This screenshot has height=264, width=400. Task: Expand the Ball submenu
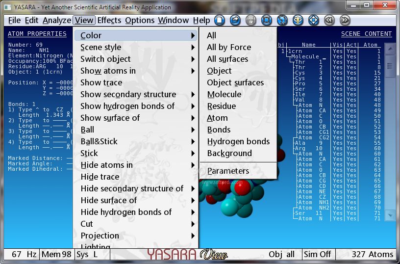tap(136, 130)
